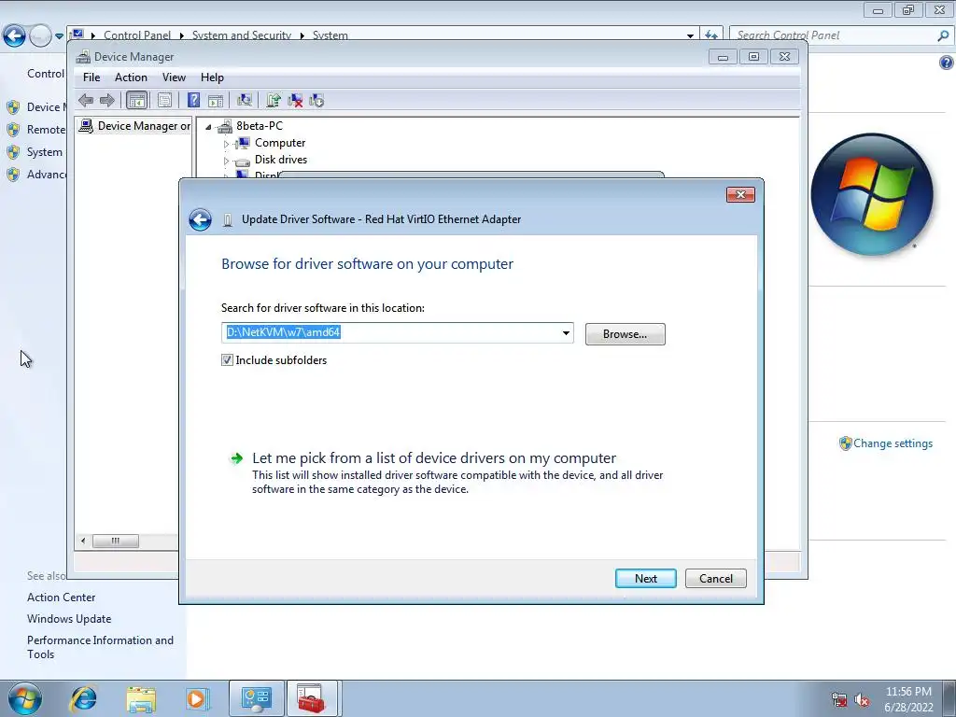This screenshot has width=956, height=717.
Task: Click the green arrow beside Let me pick
Action: [236, 458]
